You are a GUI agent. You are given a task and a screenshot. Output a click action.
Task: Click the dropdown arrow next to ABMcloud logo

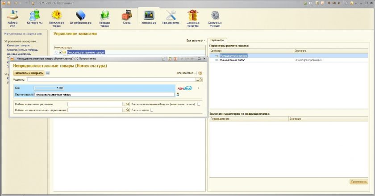click(198, 88)
